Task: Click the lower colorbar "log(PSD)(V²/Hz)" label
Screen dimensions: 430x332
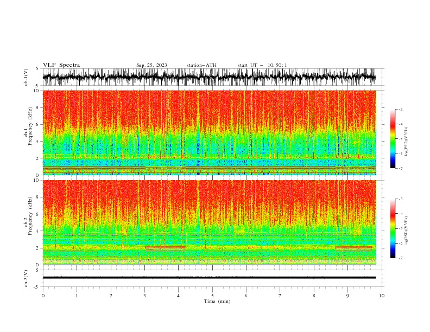Action: [x=407, y=231]
